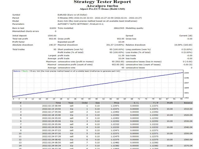Viewport: 199px width, 149px height.
Task: Click the "Modelling quality" label
Action: coord(134,28)
